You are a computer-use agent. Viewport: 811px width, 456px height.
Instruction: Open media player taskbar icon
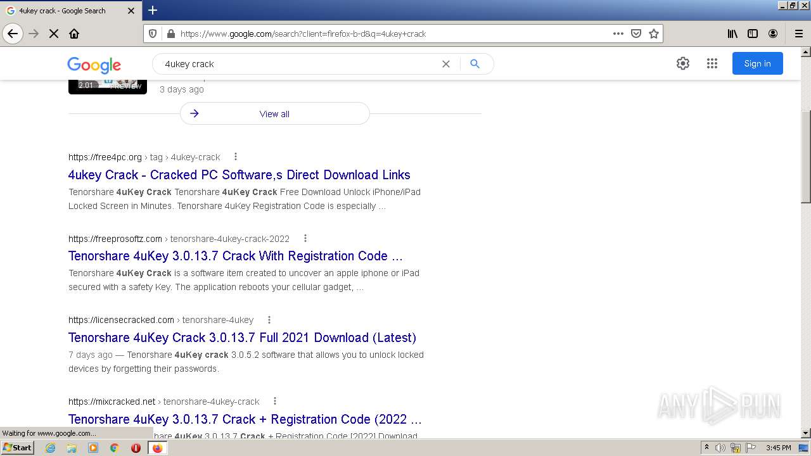point(93,448)
